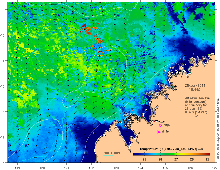Click the '200 1000m' depth label
Image resolution: width=220 pixels, height=170 pixels.
coord(112,153)
